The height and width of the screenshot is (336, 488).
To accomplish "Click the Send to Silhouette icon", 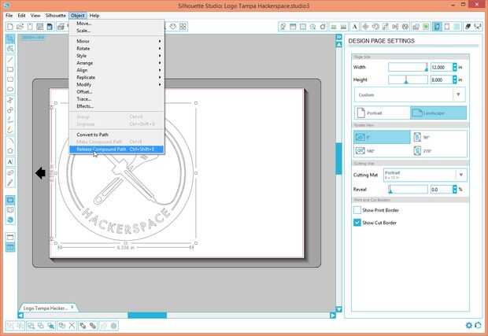I will tap(478, 27).
